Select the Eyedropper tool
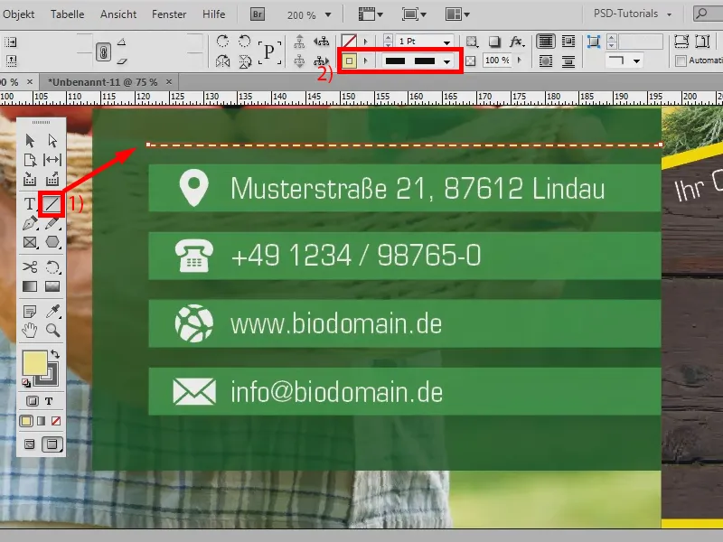The width and height of the screenshot is (723, 542). 52,312
